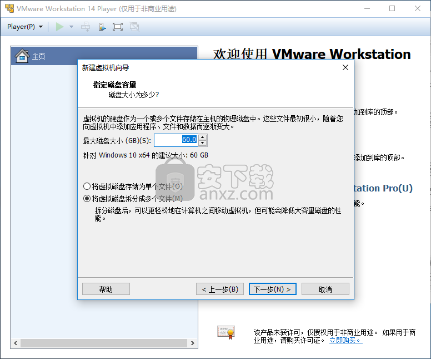Click the removable devices toolbar icon

coord(102,27)
